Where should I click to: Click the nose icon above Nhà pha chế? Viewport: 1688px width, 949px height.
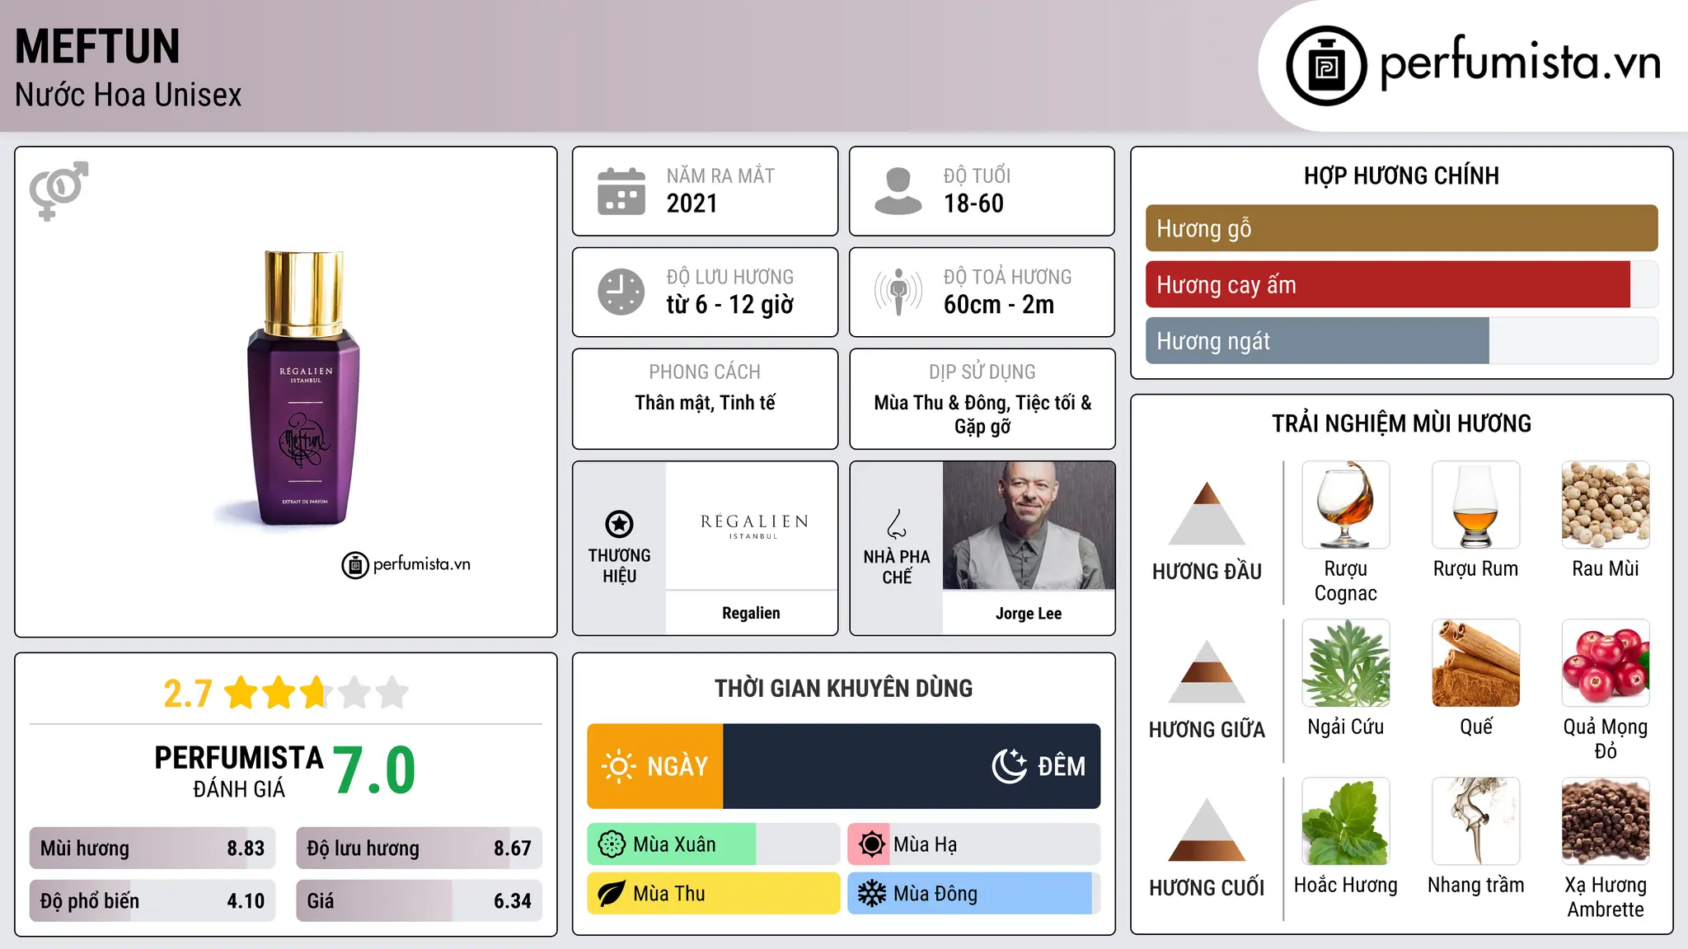pos(896,524)
